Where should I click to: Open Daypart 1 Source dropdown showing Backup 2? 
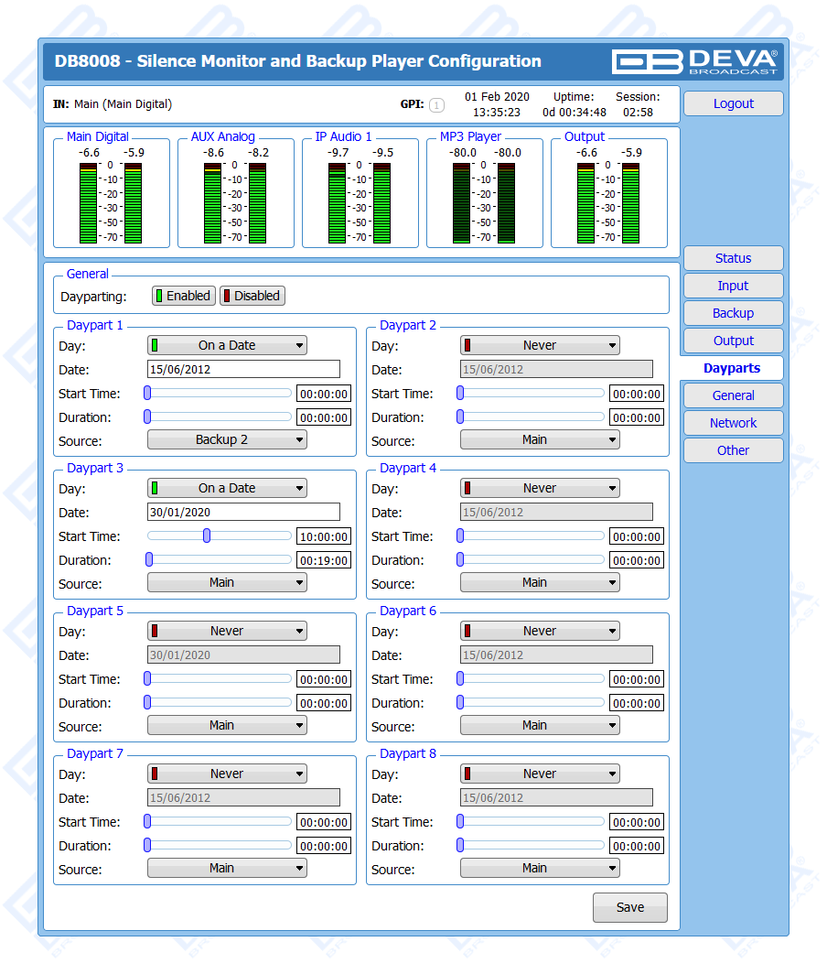227,439
